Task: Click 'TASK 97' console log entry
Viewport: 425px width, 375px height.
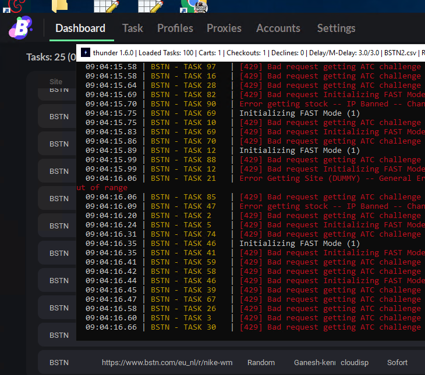Action: (200, 67)
